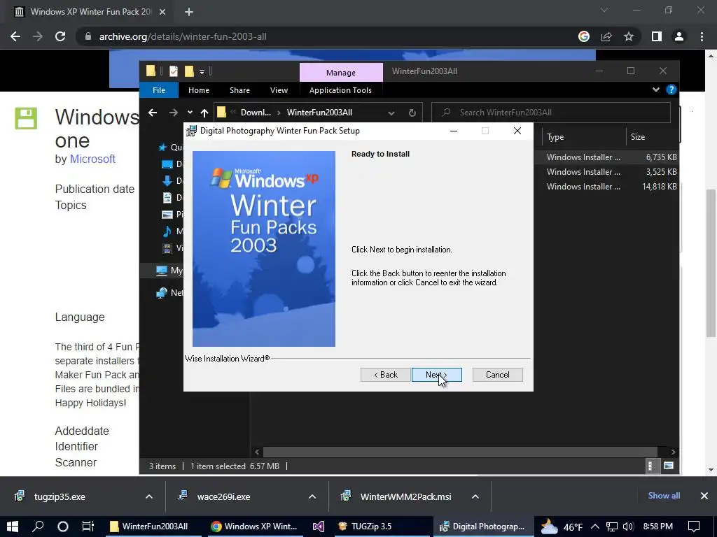The width and height of the screenshot is (717, 537).
Task: Open notification center icon
Action: [x=694, y=526]
